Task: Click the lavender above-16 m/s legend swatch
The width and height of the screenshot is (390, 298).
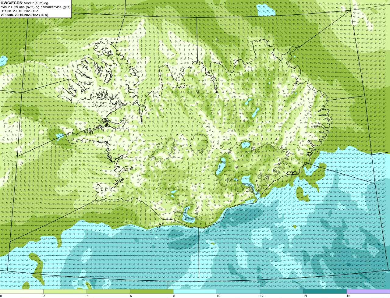Action: 368,292
